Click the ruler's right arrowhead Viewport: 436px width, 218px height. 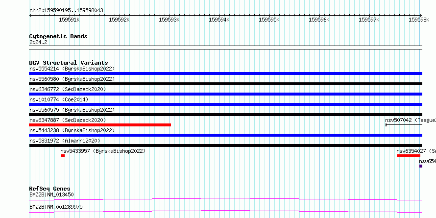point(421,16)
